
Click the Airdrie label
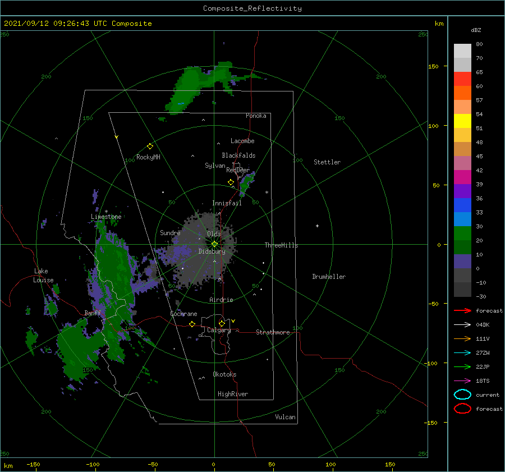[221, 300]
